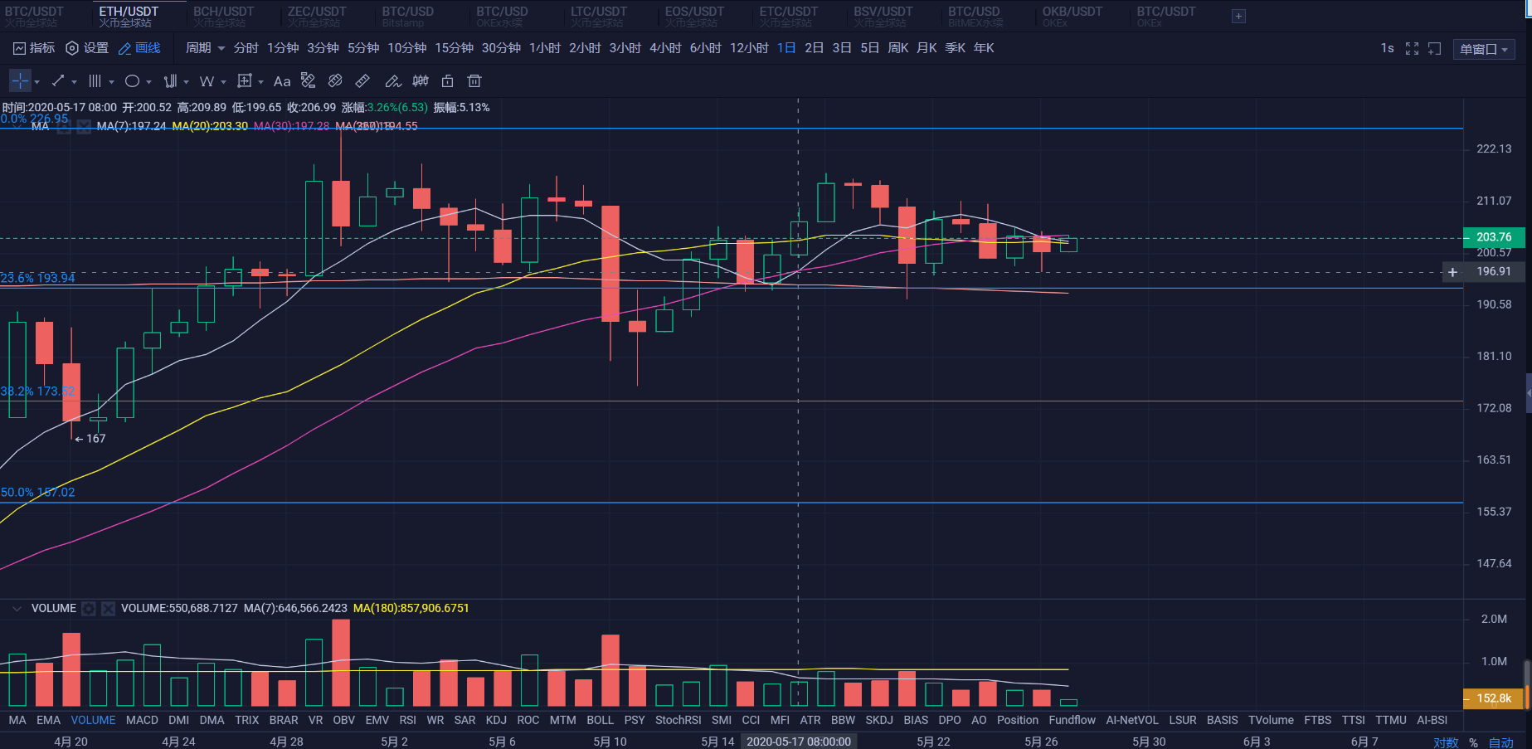Click the plus icon to add symbol tab

click(x=1238, y=17)
